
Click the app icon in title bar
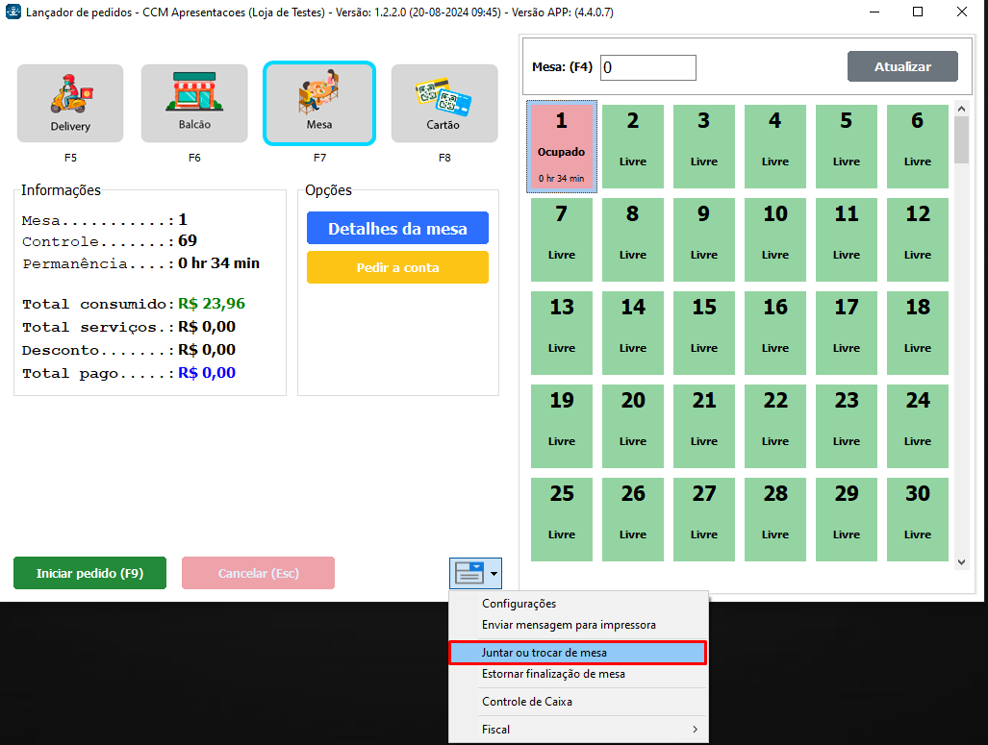[x=13, y=12]
